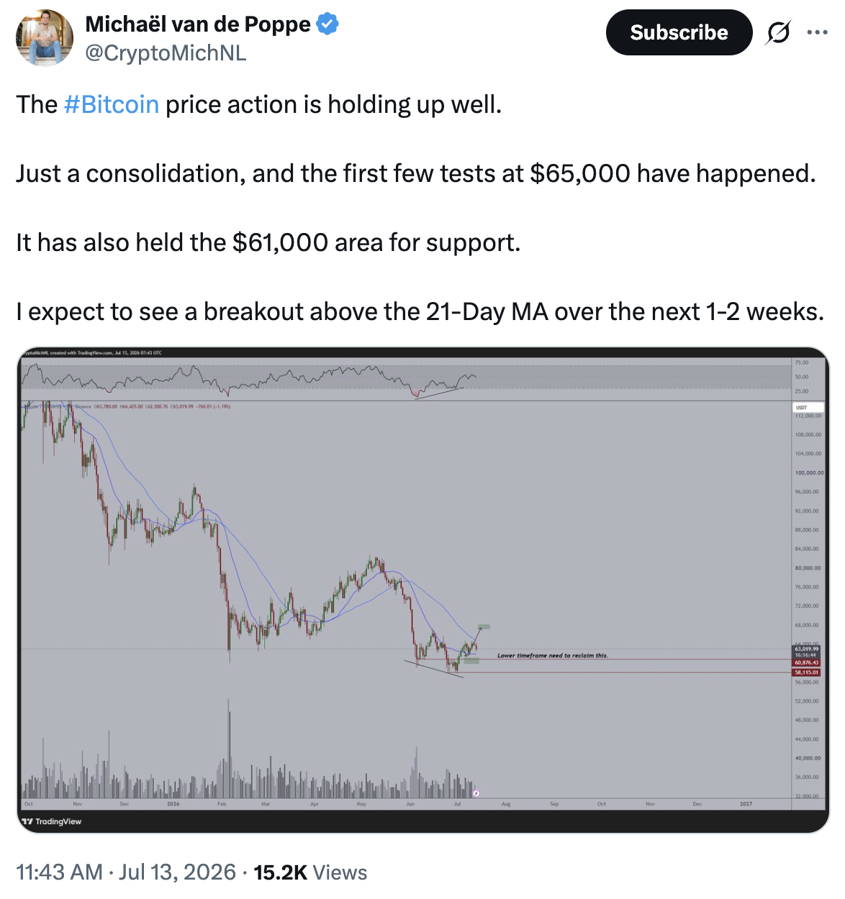
Task: Click the 60,876.43 red price label
Action: coord(806,662)
